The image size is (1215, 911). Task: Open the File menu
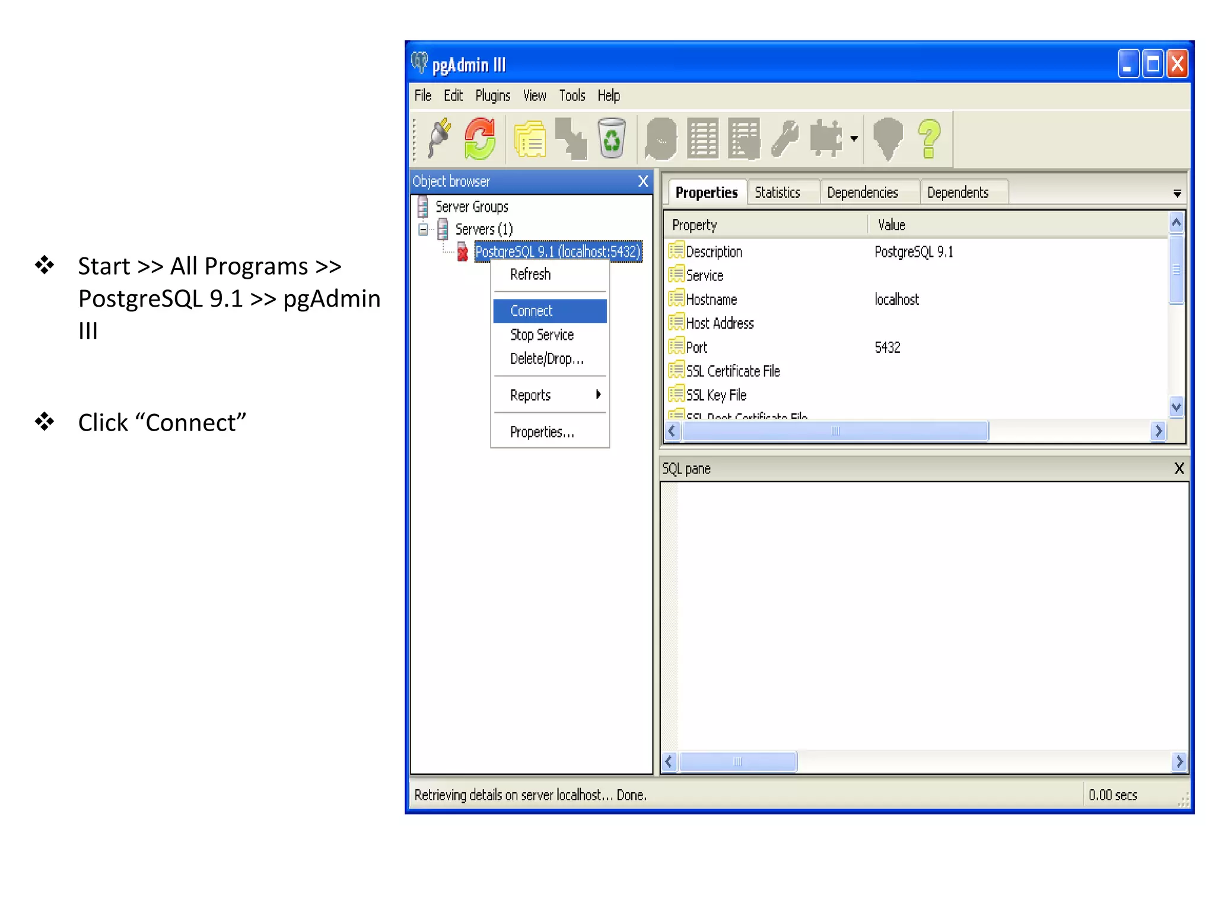click(423, 95)
